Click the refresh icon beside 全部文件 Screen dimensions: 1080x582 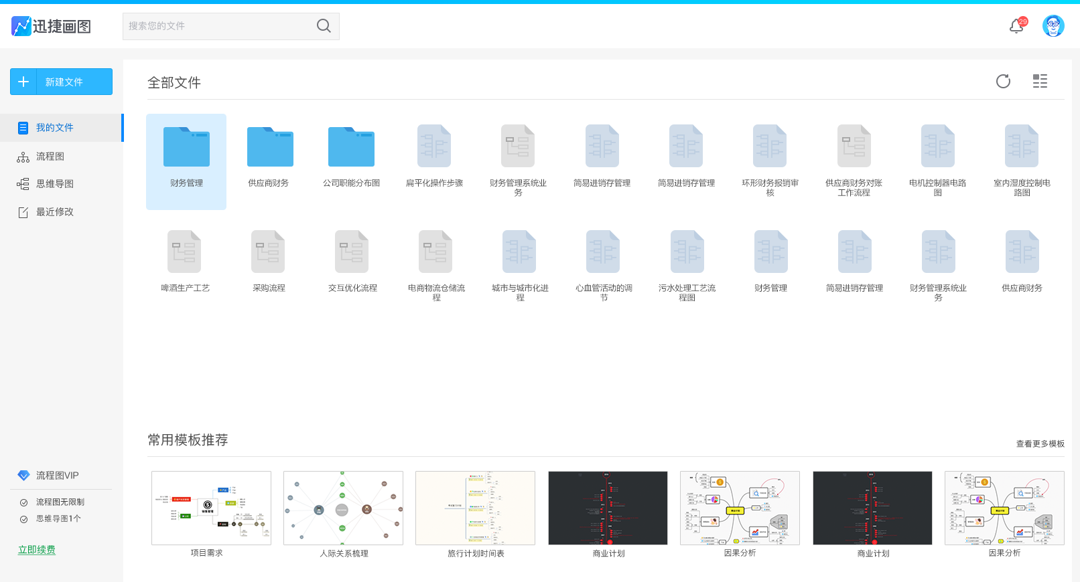1003,82
